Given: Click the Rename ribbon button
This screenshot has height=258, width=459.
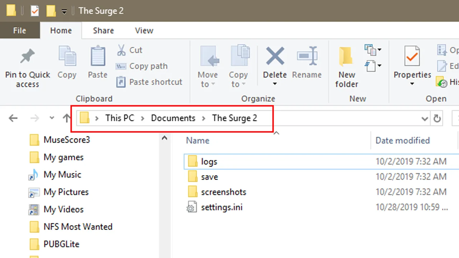Looking at the screenshot, I should (307, 63).
